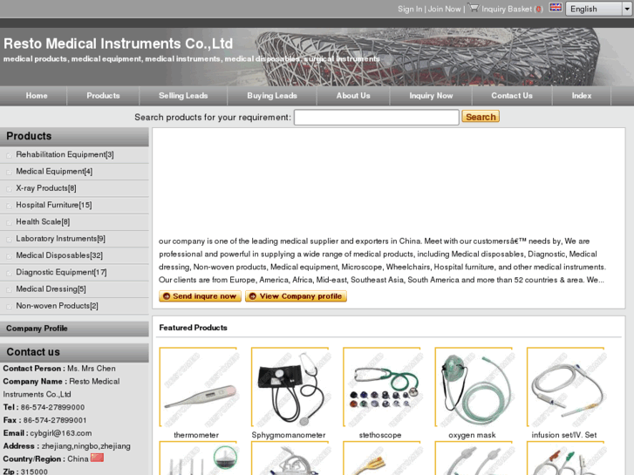Open the oxygen mask product thumbnail

tap(474, 387)
